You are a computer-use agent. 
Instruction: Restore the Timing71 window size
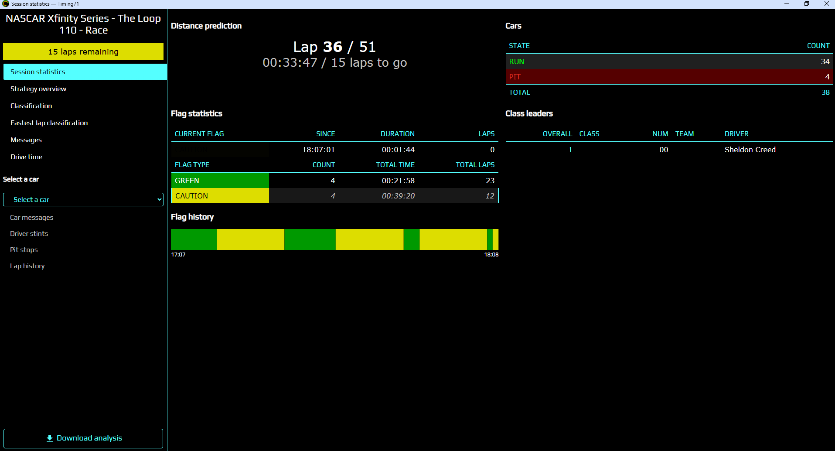(807, 3)
